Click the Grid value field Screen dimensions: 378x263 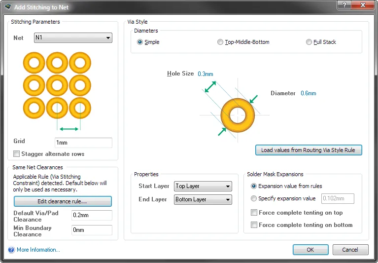83,143
